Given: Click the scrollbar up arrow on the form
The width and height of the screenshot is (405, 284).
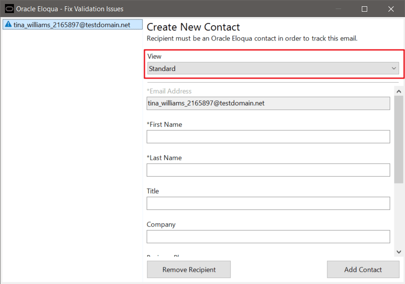Looking at the screenshot, I should [399, 90].
